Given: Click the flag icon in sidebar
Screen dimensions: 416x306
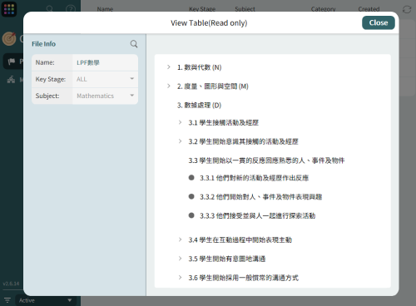Looking at the screenshot, I should tap(12, 62).
